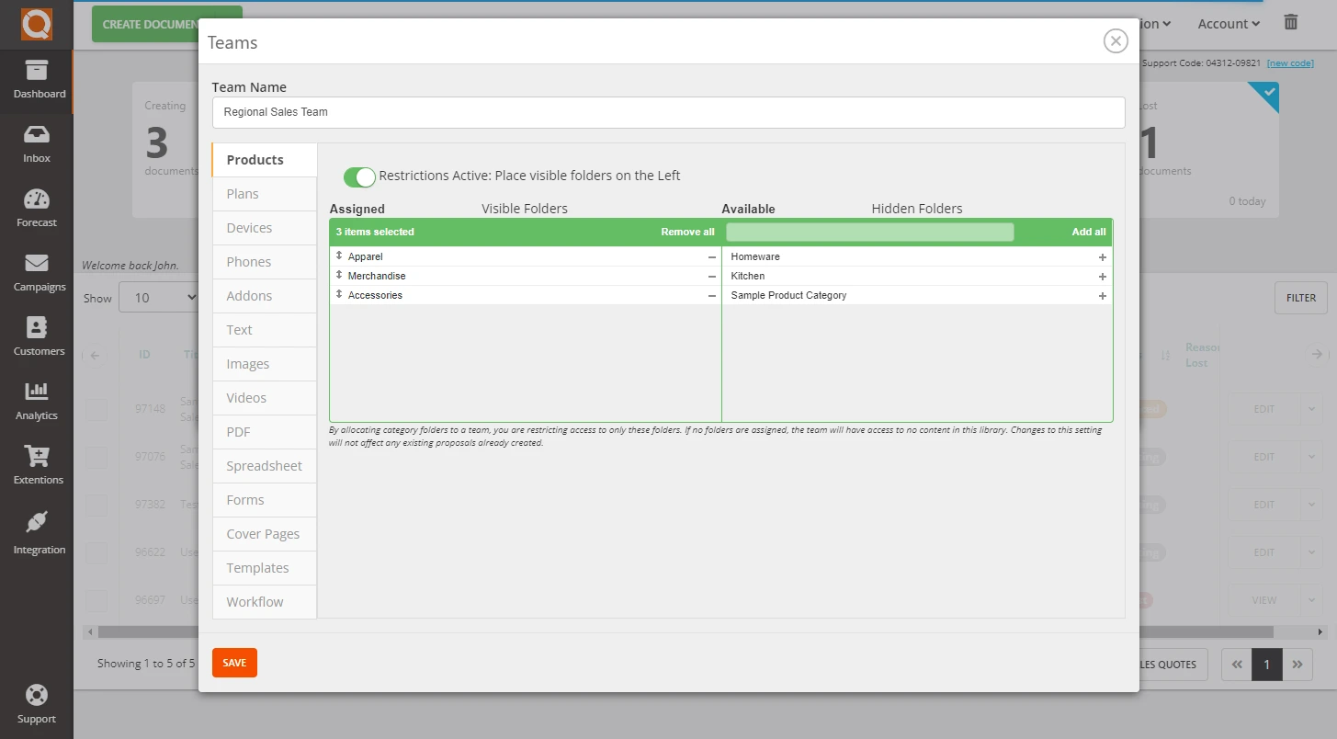Viewport: 1337px width, 739px height.
Task: Select the Cover Pages tab
Action: pos(264,534)
